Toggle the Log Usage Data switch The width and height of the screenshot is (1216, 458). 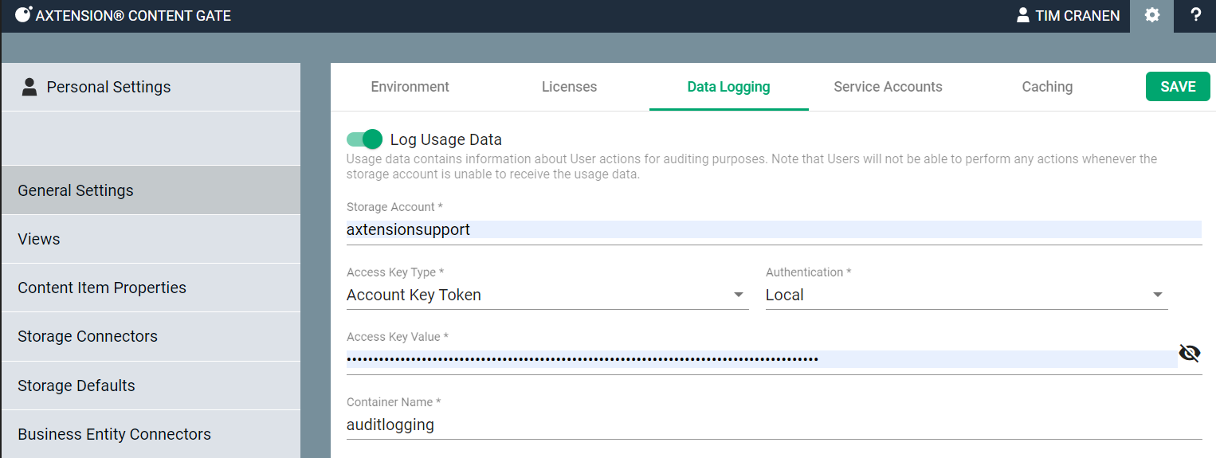(x=365, y=139)
